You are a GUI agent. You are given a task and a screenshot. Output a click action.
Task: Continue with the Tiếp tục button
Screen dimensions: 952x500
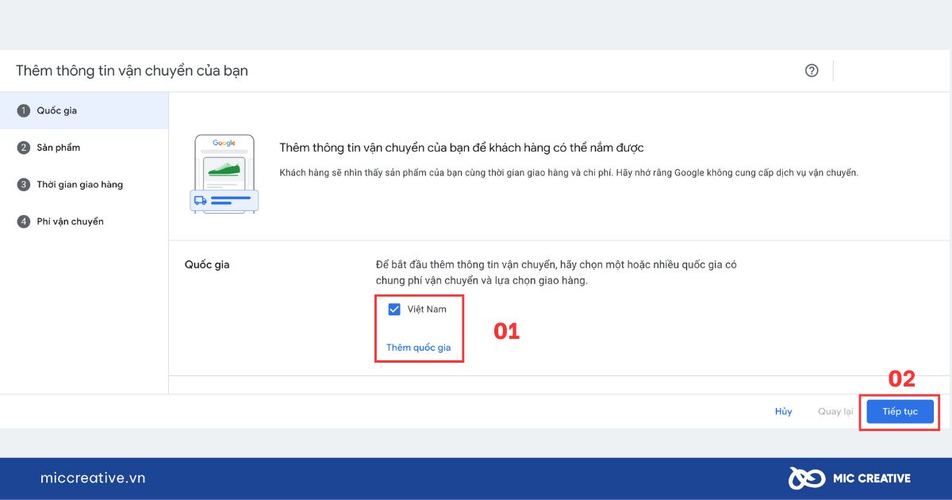pos(900,412)
